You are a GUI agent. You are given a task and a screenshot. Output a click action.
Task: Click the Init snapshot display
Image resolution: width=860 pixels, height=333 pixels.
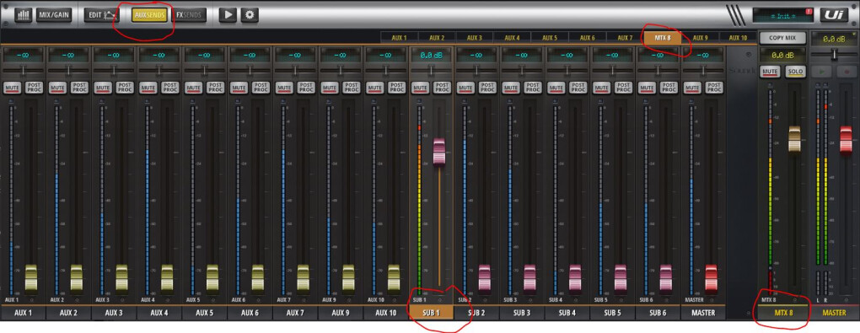784,15
